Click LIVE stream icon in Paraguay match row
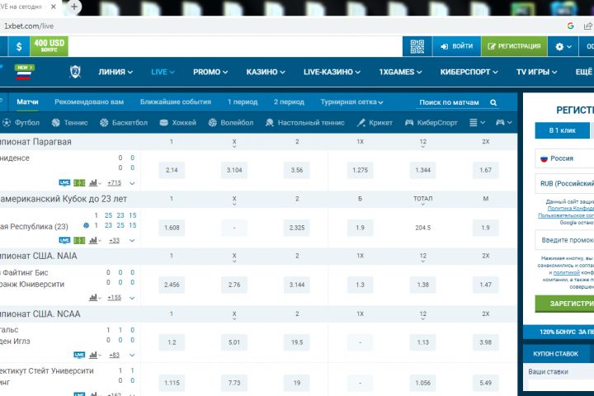The image size is (594, 396). click(x=64, y=183)
